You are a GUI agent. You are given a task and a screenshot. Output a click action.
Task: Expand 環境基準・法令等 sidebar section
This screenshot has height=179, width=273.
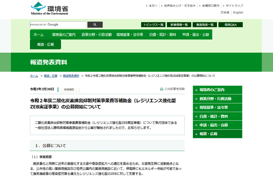pos(217,108)
